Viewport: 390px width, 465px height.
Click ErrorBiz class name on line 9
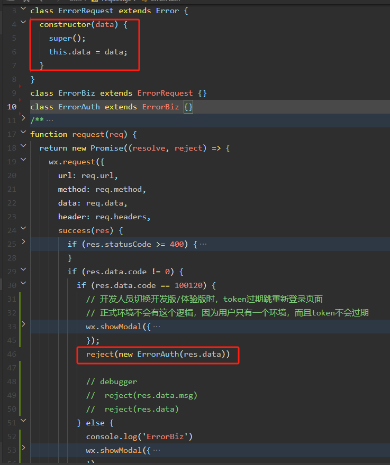[77, 93]
